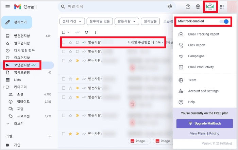This screenshot has width=238, height=150.
Task: Click the Mailtrack extension icon
Action: pos(210,7)
